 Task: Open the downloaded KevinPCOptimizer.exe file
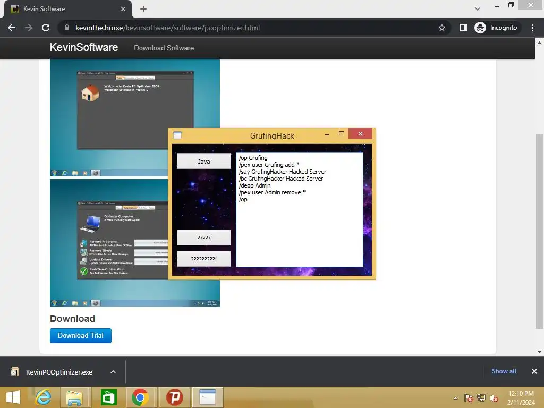[x=59, y=372]
